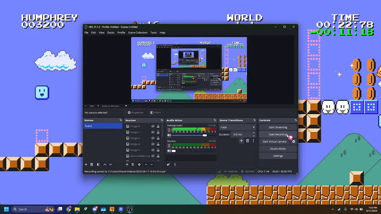
Task: Start the Virtual Camera
Action: point(274,141)
